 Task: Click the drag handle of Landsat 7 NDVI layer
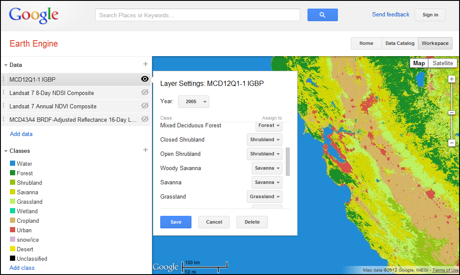point(3,106)
